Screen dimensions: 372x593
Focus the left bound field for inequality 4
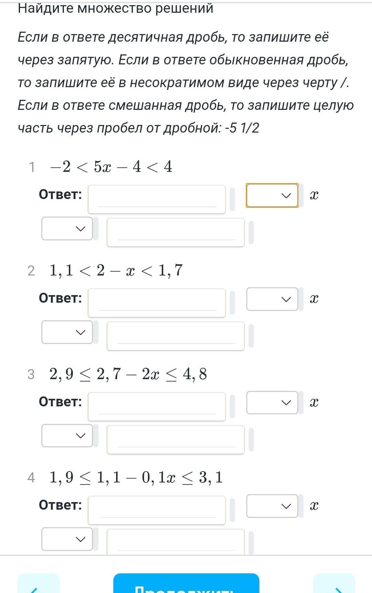[157, 510]
